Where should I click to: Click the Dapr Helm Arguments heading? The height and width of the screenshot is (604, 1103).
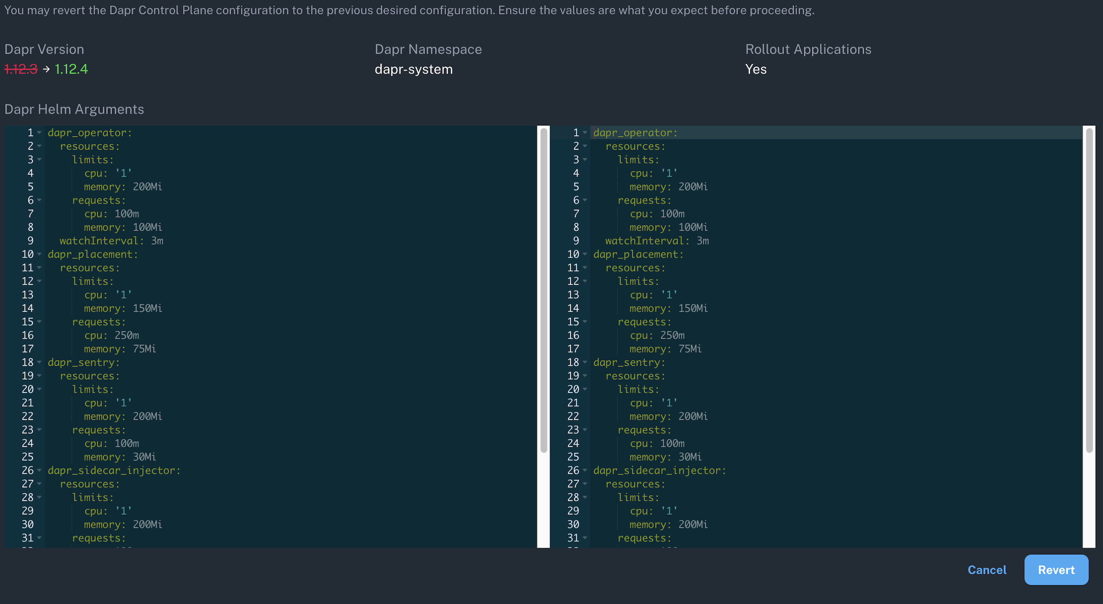[74, 109]
